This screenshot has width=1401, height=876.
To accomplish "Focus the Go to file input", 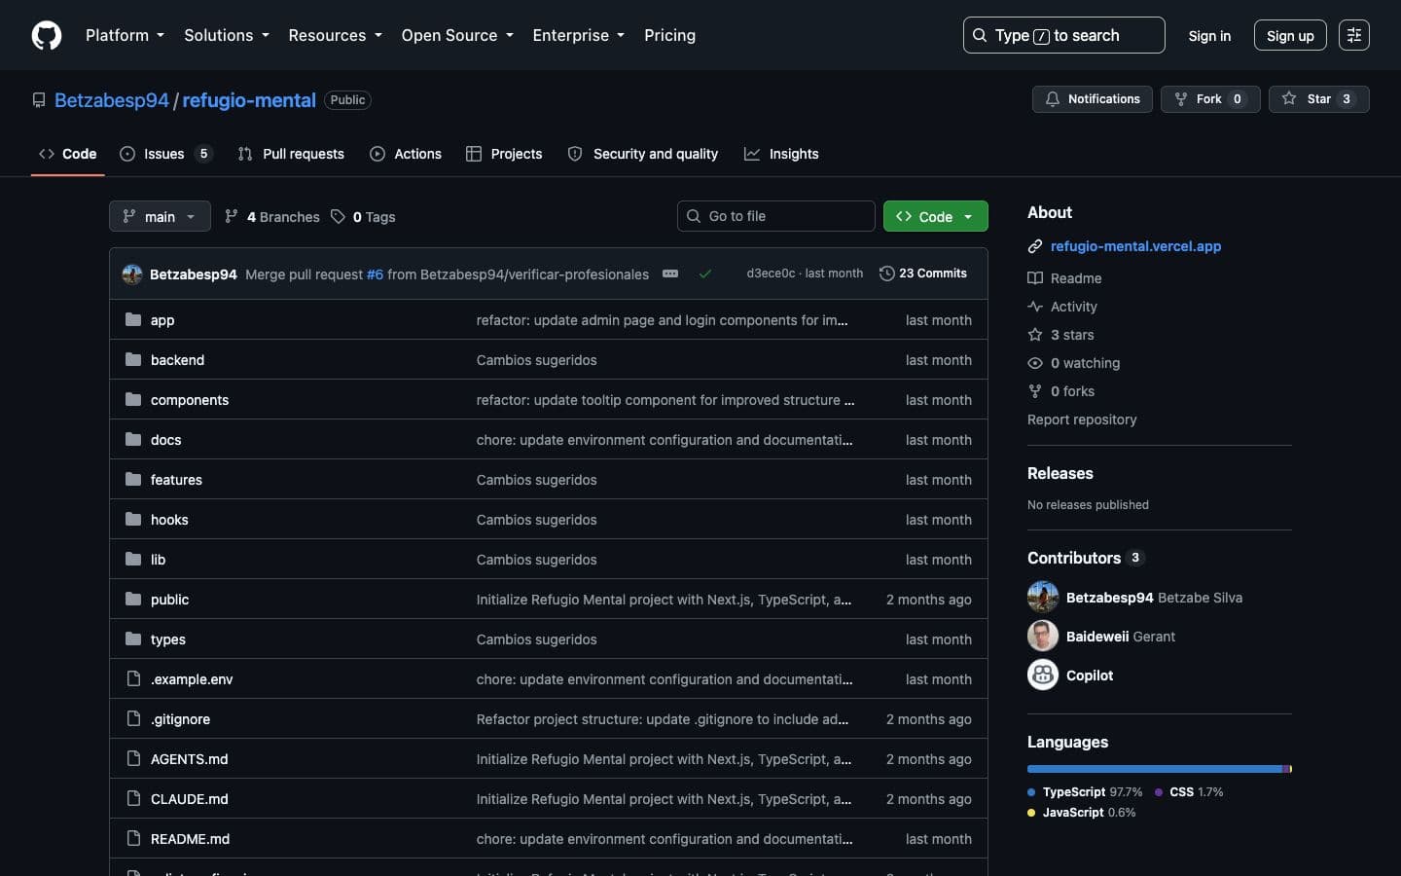I will [776, 216].
